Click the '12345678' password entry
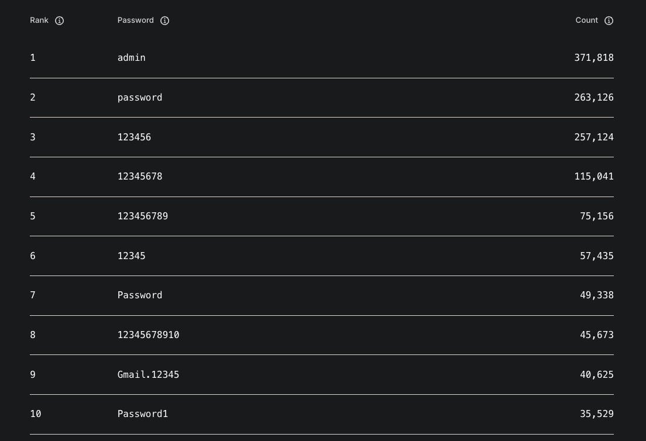 coord(140,177)
